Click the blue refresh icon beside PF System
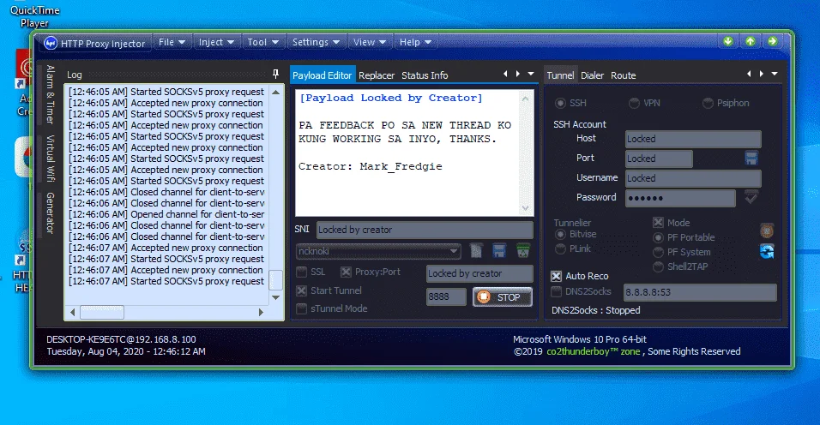The image size is (820, 425). (x=767, y=252)
